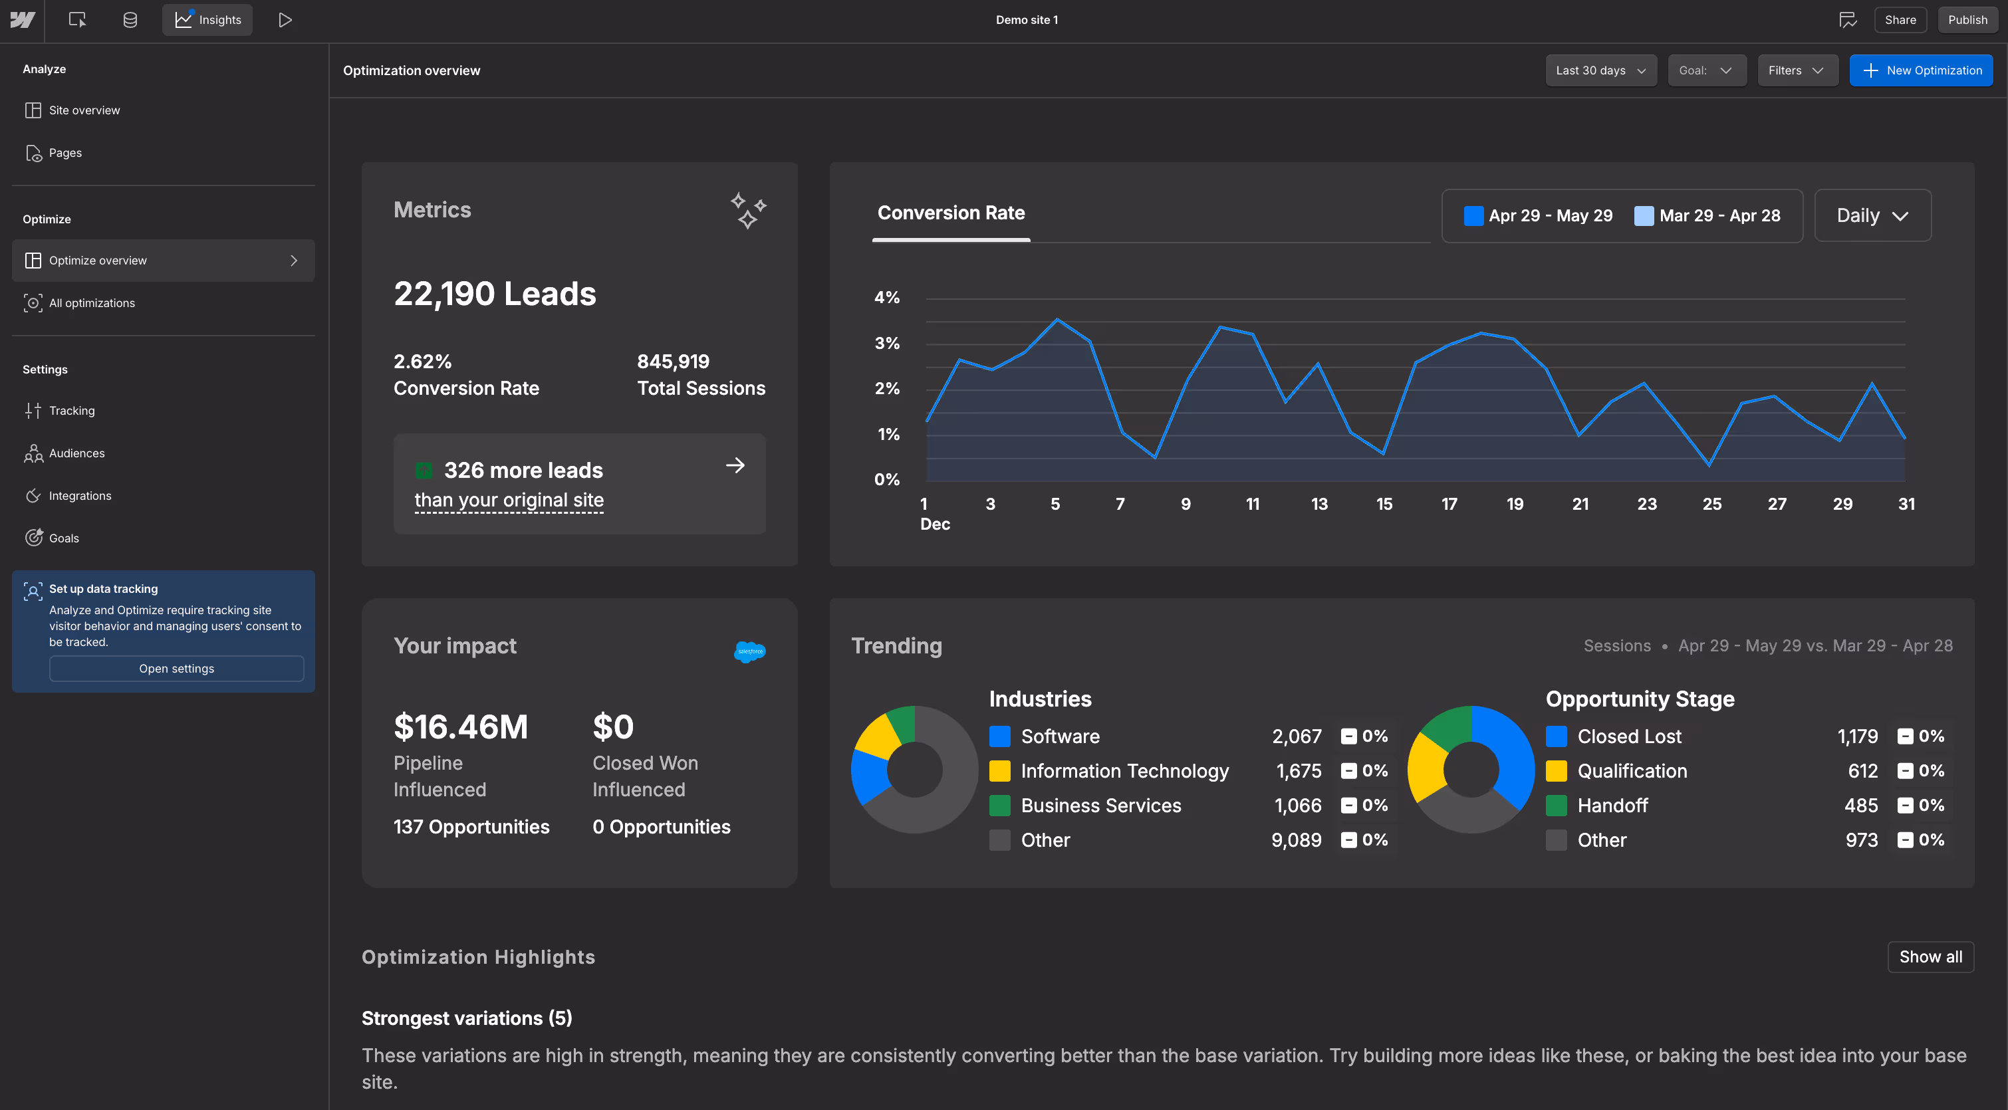This screenshot has height=1110, width=2008.
Task: Click the arrow on more leads card
Action: click(x=735, y=466)
